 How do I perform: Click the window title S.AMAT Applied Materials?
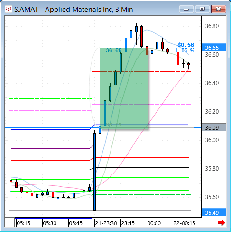[x=74, y=10]
